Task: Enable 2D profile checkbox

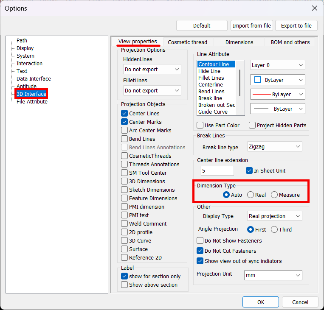Action: 124,232
